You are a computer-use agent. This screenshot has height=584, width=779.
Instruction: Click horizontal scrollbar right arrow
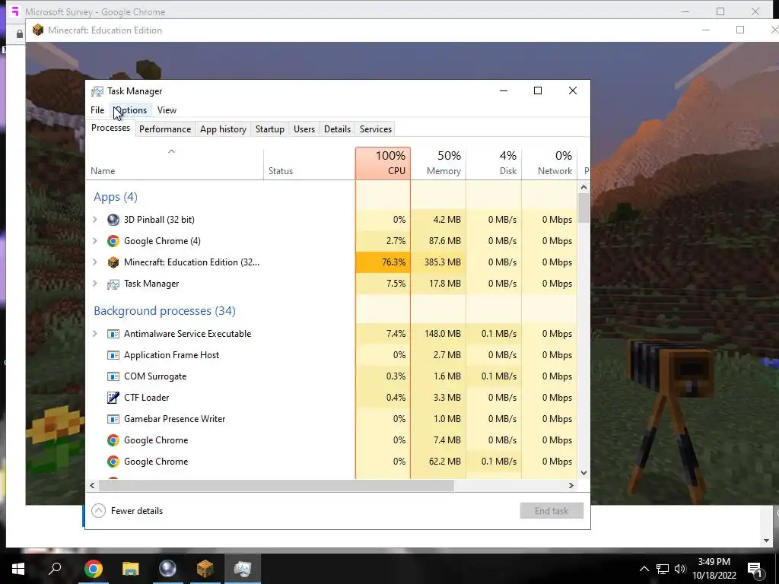[571, 485]
